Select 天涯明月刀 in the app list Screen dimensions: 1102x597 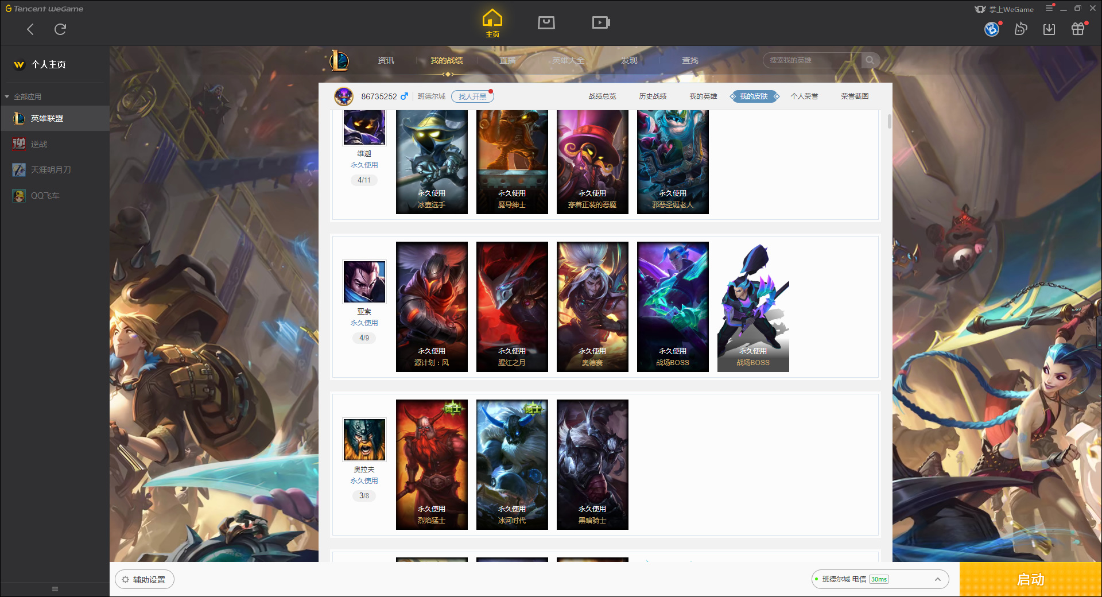coord(55,170)
